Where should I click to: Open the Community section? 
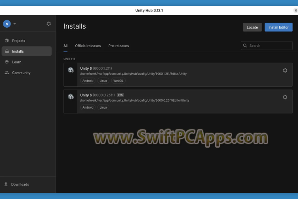(26, 73)
